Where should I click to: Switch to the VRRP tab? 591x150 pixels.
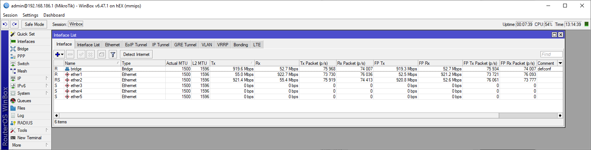click(x=223, y=45)
